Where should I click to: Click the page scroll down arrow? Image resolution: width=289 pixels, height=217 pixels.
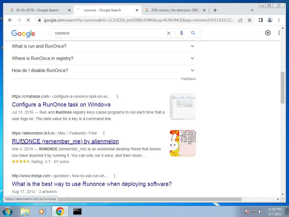[283, 194]
